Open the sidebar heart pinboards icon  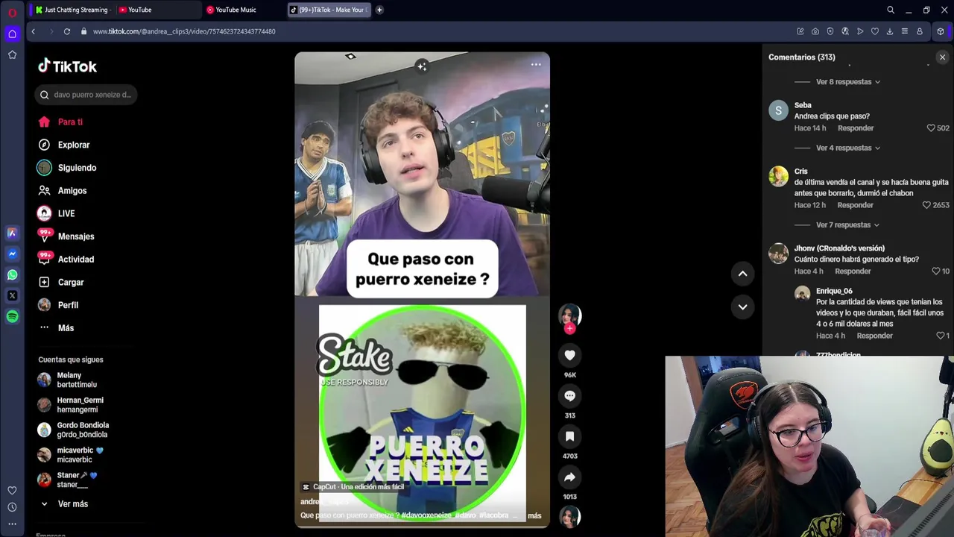(x=12, y=490)
